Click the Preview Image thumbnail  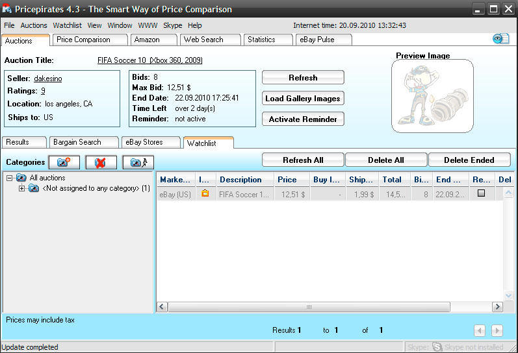432,96
